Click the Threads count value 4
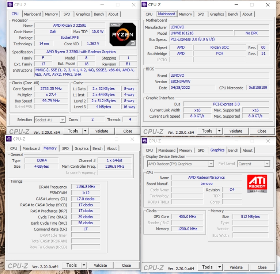This screenshot has width=280, height=274. coord(130,119)
